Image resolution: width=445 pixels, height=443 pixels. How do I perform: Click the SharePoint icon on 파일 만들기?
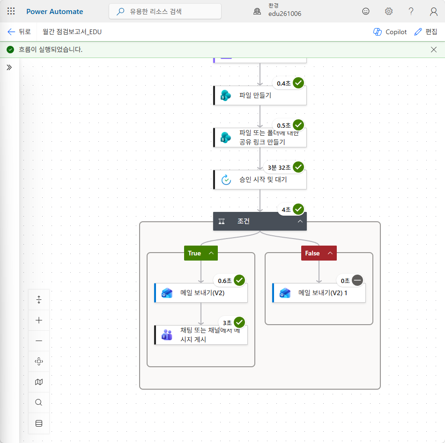click(x=226, y=95)
